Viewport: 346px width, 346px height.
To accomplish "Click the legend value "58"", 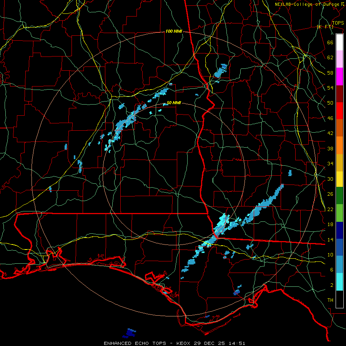I will pos(330,73).
